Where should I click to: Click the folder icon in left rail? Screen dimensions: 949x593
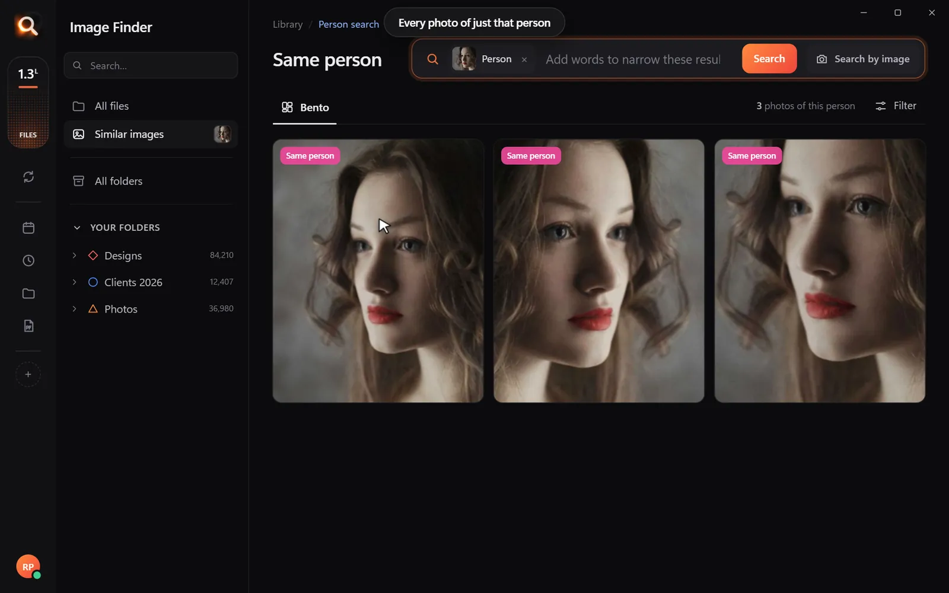[x=28, y=294]
